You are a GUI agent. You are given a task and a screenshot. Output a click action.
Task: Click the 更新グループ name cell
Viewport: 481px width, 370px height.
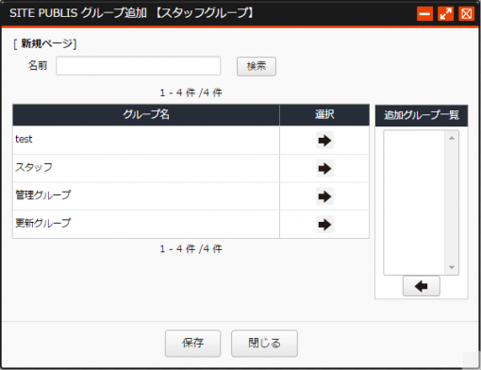pos(146,225)
